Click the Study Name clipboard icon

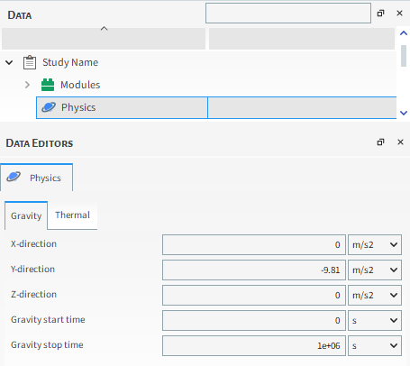click(x=30, y=62)
